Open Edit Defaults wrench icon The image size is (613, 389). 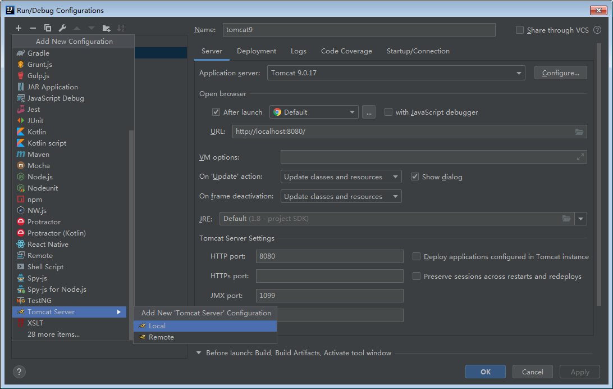(x=62, y=28)
